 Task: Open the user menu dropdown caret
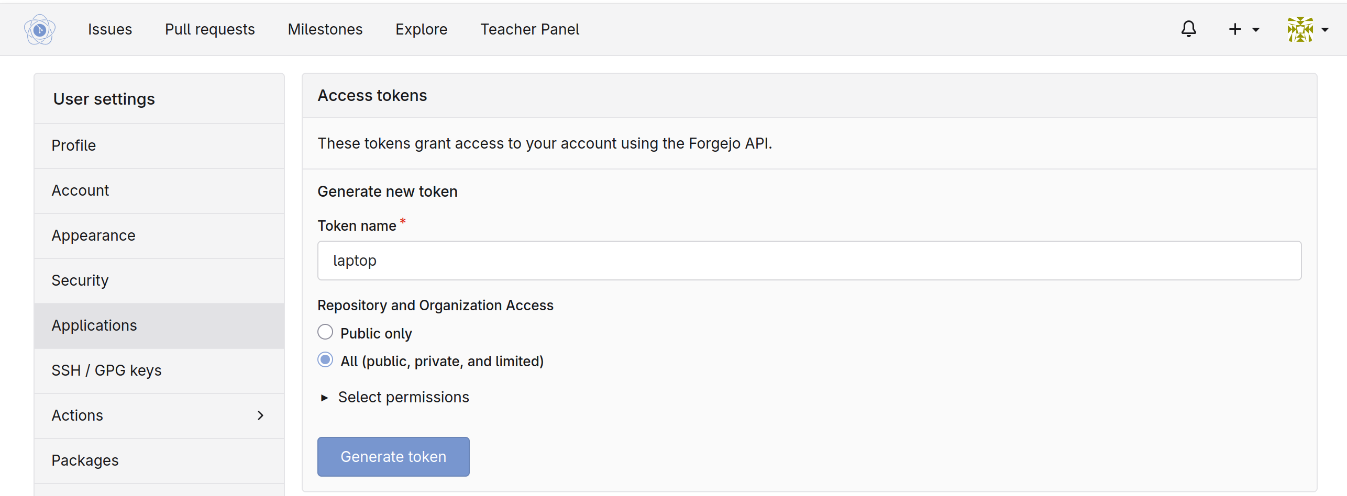(1325, 30)
